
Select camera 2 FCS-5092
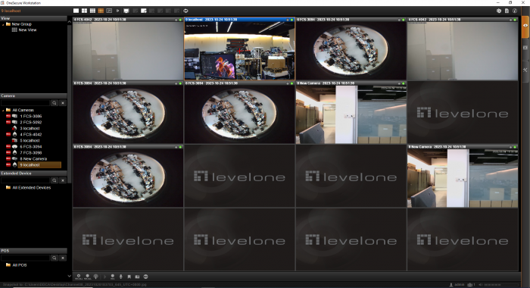pos(31,122)
